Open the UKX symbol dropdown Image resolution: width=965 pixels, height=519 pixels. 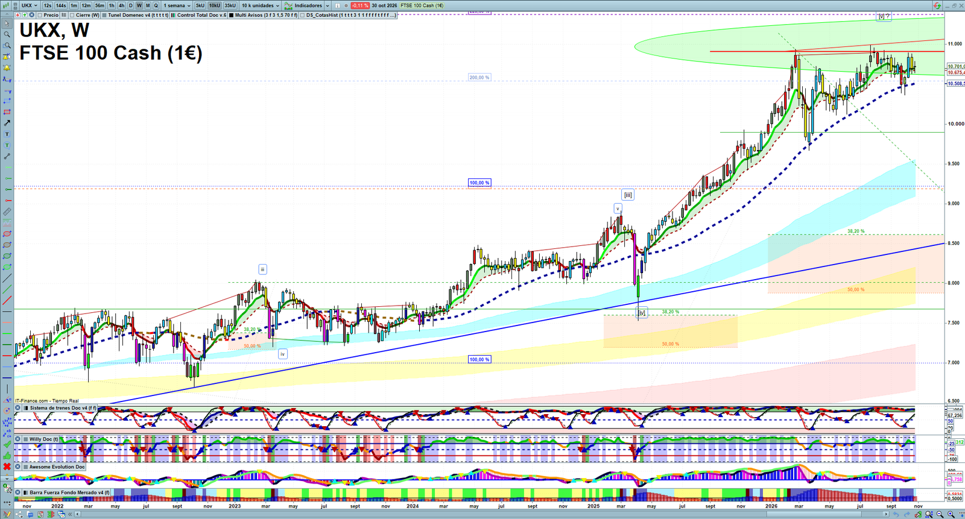[x=29, y=5]
